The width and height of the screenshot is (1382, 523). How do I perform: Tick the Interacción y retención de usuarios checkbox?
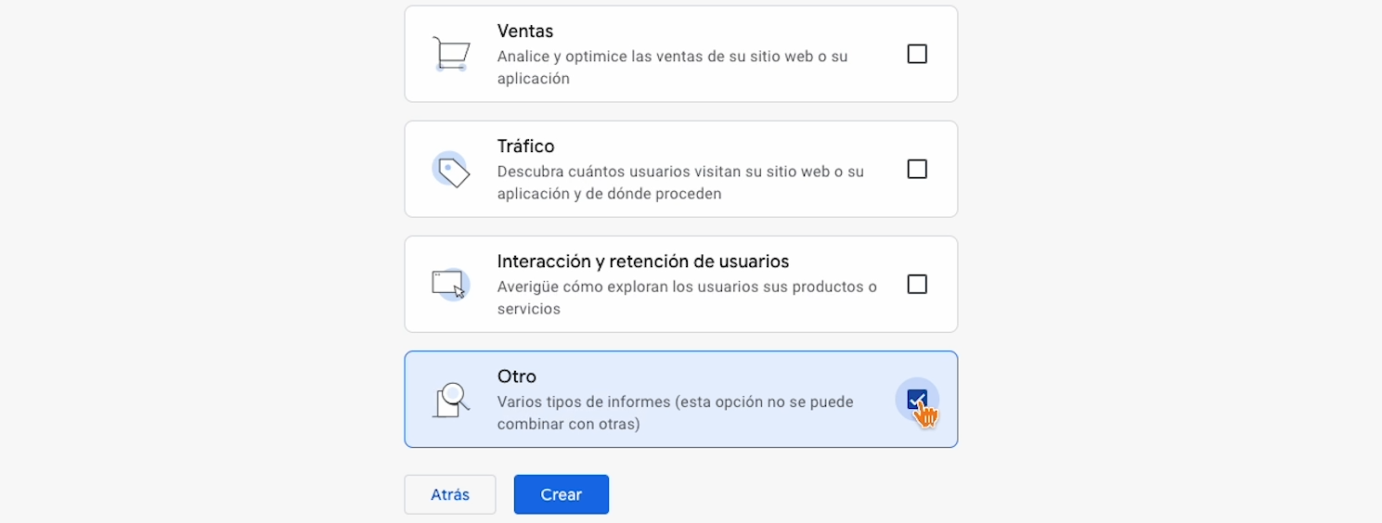click(x=917, y=284)
